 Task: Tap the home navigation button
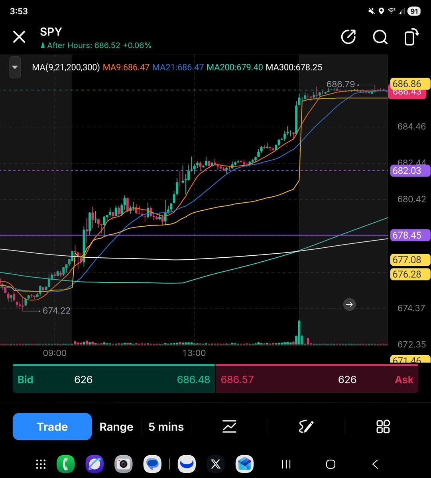point(331,464)
